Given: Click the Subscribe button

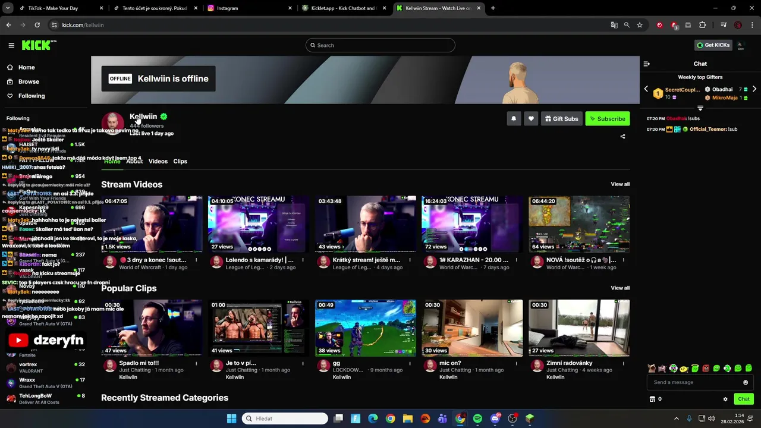Looking at the screenshot, I should coord(608,119).
